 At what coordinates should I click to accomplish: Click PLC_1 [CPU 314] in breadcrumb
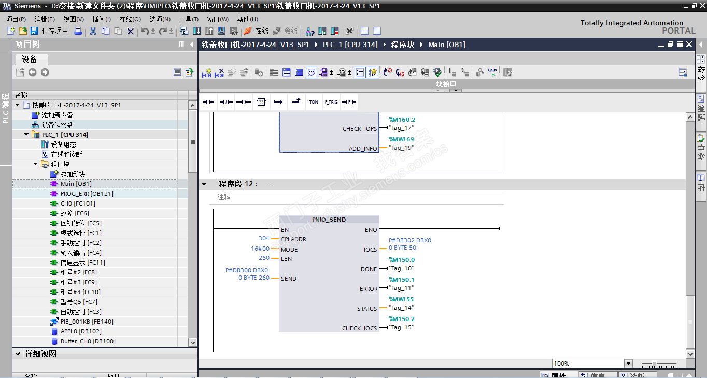pyautogui.click(x=350, y=45)
